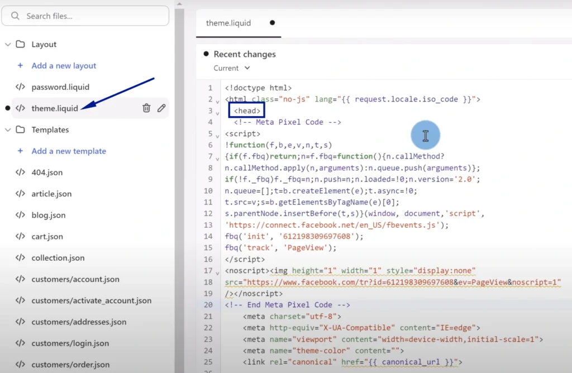The height and width of the screenshot is (373, 572).
Task: Fold the head tag at line 3
Action: [x=217, y=113]
